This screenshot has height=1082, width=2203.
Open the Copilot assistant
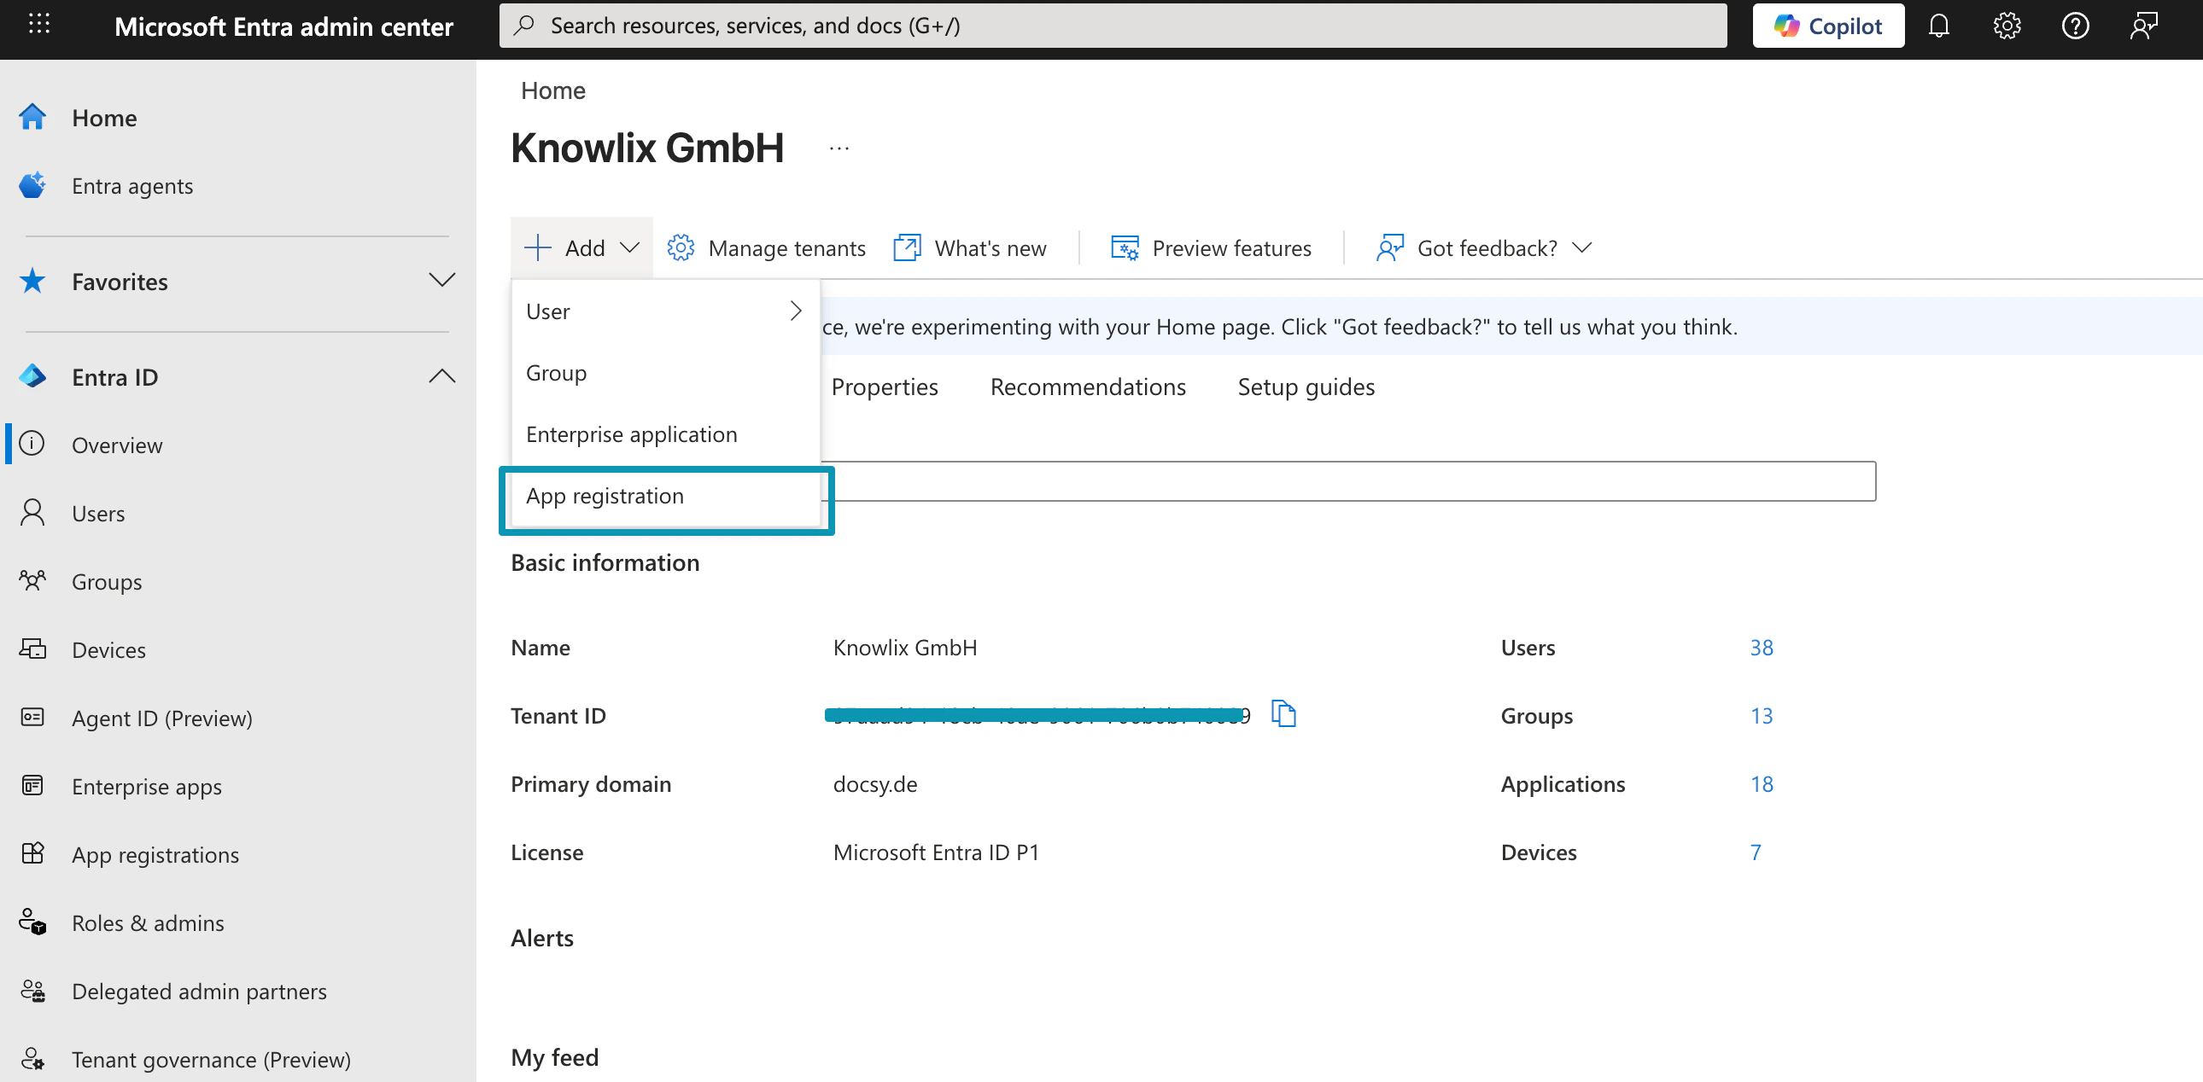[x=1828, y=26]
